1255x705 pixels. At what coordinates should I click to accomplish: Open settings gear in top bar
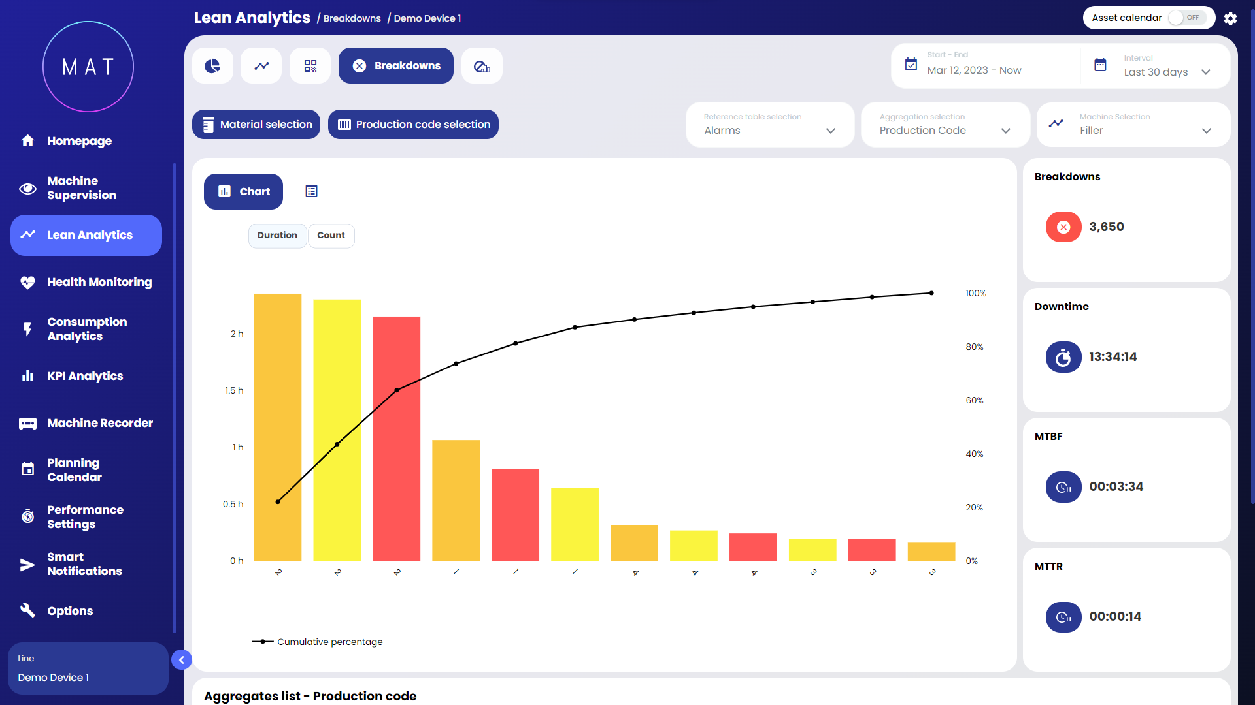1230,18
